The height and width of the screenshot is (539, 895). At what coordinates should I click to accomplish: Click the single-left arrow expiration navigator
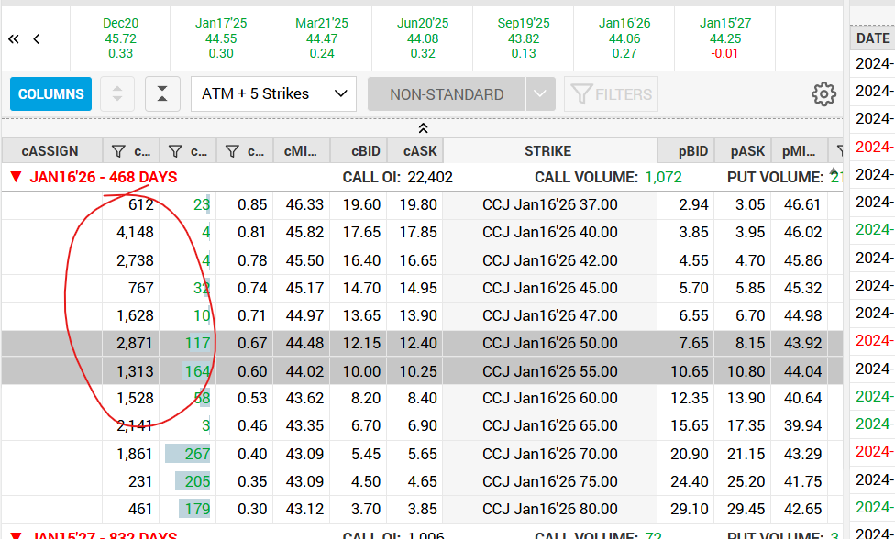[37, 38]
